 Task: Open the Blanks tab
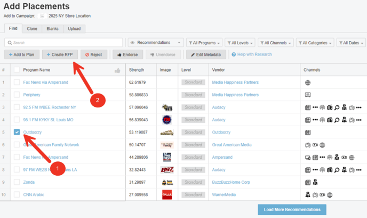52,29
